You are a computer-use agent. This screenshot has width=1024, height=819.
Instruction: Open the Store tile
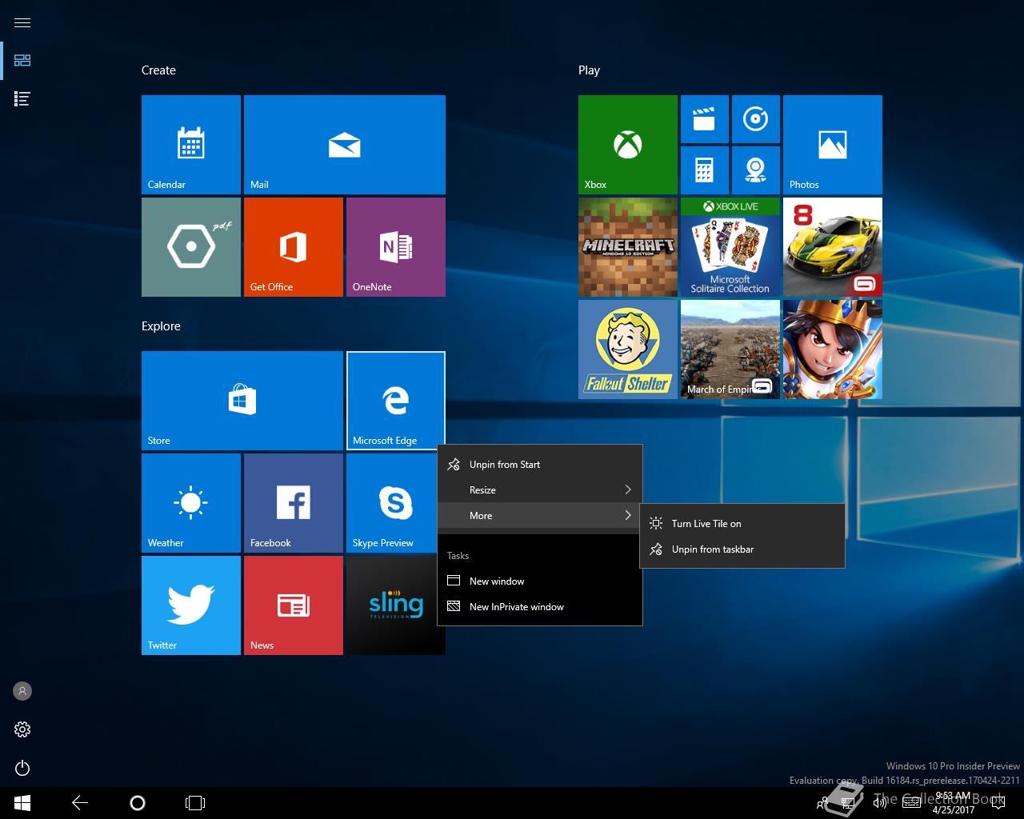pyautogui.click(x=242, y=401)
